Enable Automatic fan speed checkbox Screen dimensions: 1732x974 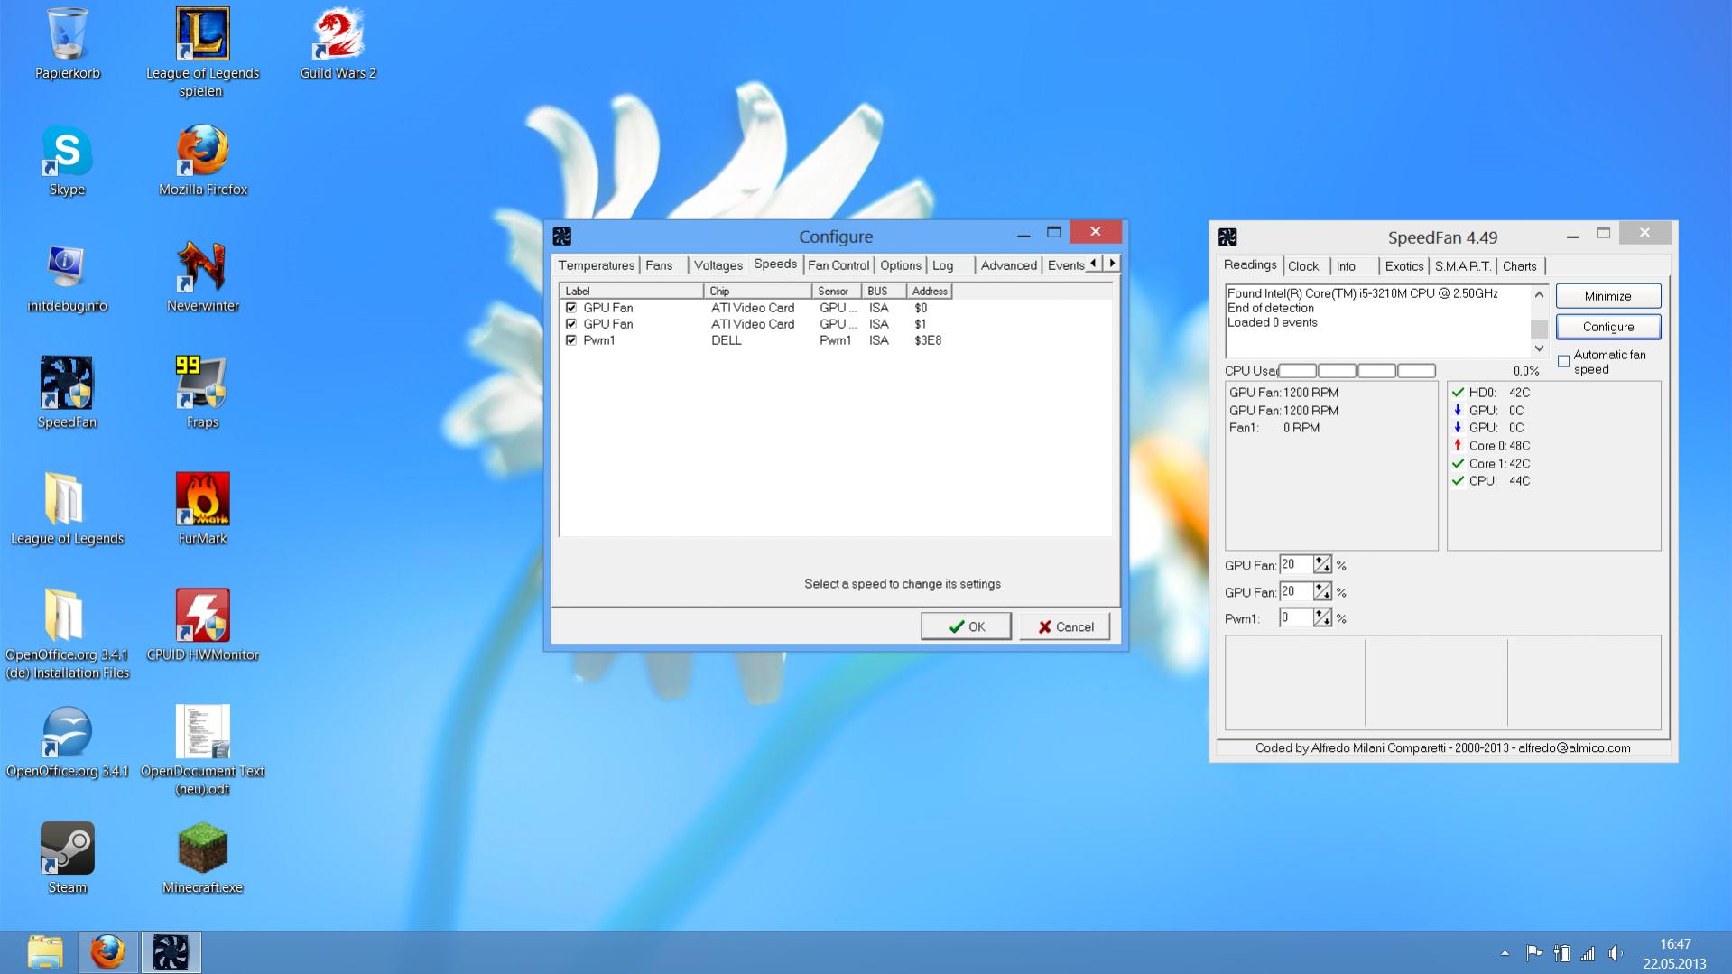pos(1564,362)
